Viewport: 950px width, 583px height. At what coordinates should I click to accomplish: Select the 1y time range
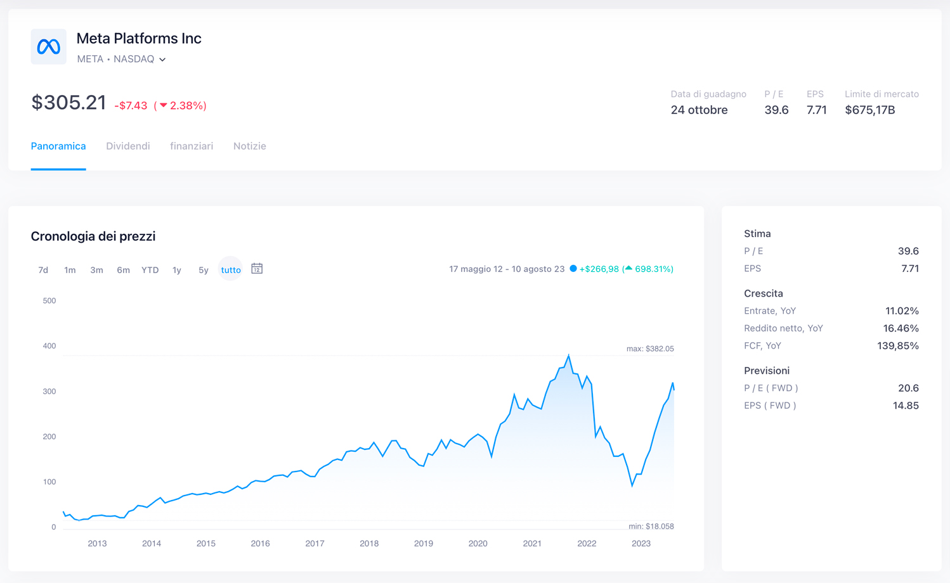point(177,270)
